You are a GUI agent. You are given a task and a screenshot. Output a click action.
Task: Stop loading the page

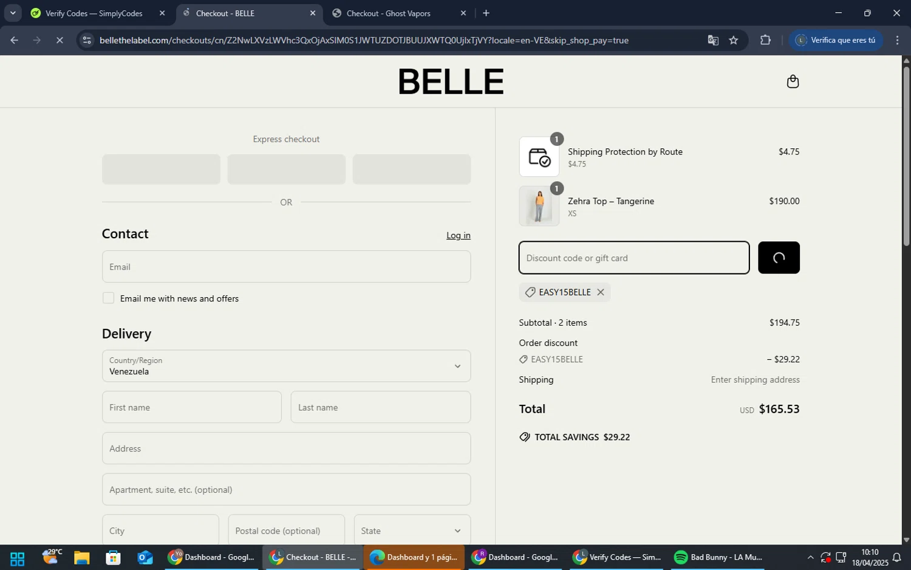(x=60, y=40)
